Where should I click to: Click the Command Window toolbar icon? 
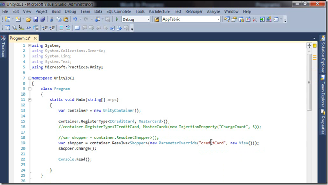click(x=276, y=19)
